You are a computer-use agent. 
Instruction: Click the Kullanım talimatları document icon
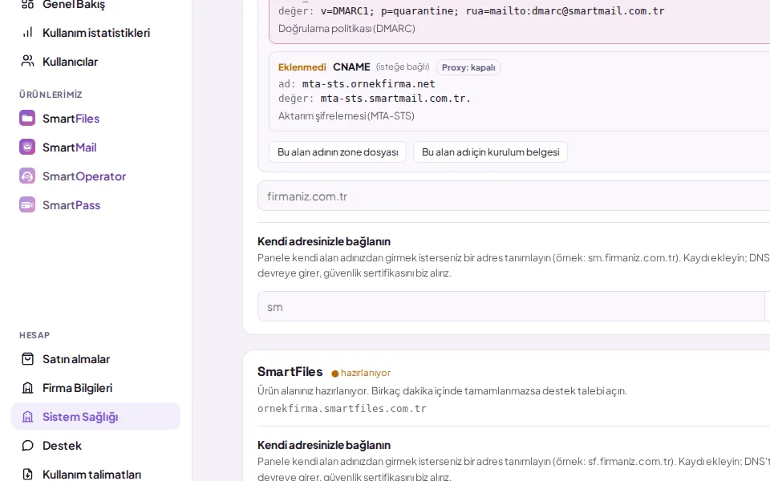[27, 474]
